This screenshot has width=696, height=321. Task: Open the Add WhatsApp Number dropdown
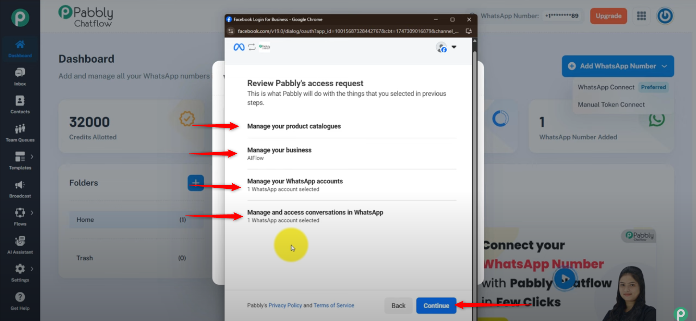point(618,66)
